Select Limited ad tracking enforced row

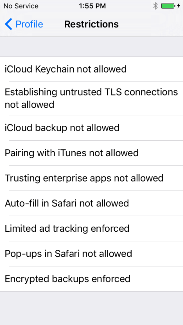tap(91, 228)
